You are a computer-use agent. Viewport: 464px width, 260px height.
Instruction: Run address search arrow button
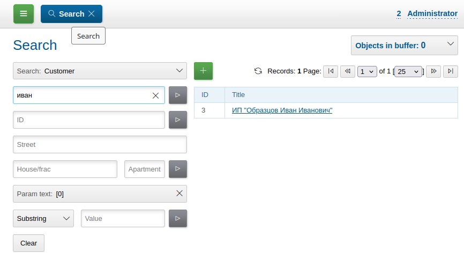[x=178, y=169]
